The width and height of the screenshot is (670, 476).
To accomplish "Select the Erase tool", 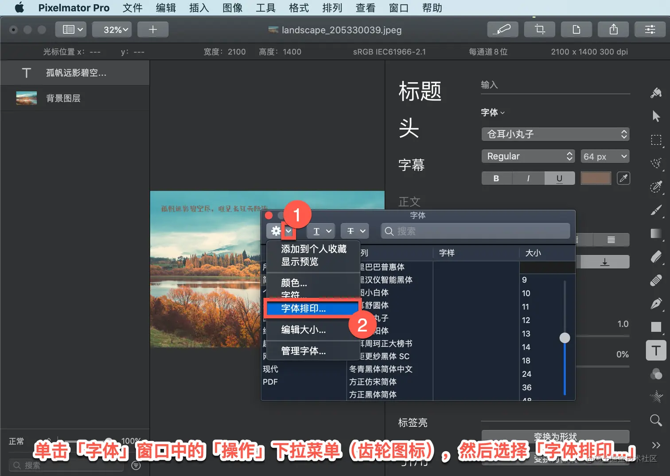I will tap(656, 257).
